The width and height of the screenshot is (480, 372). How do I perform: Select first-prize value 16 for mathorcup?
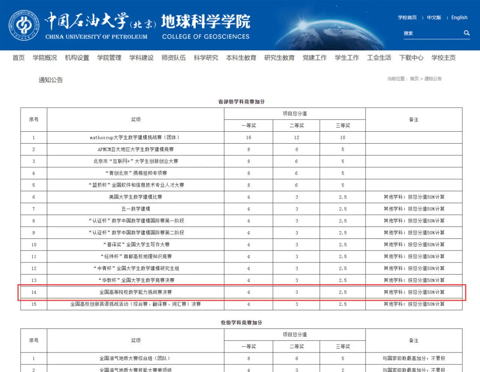pyautogui.click(x=249, y=138)
